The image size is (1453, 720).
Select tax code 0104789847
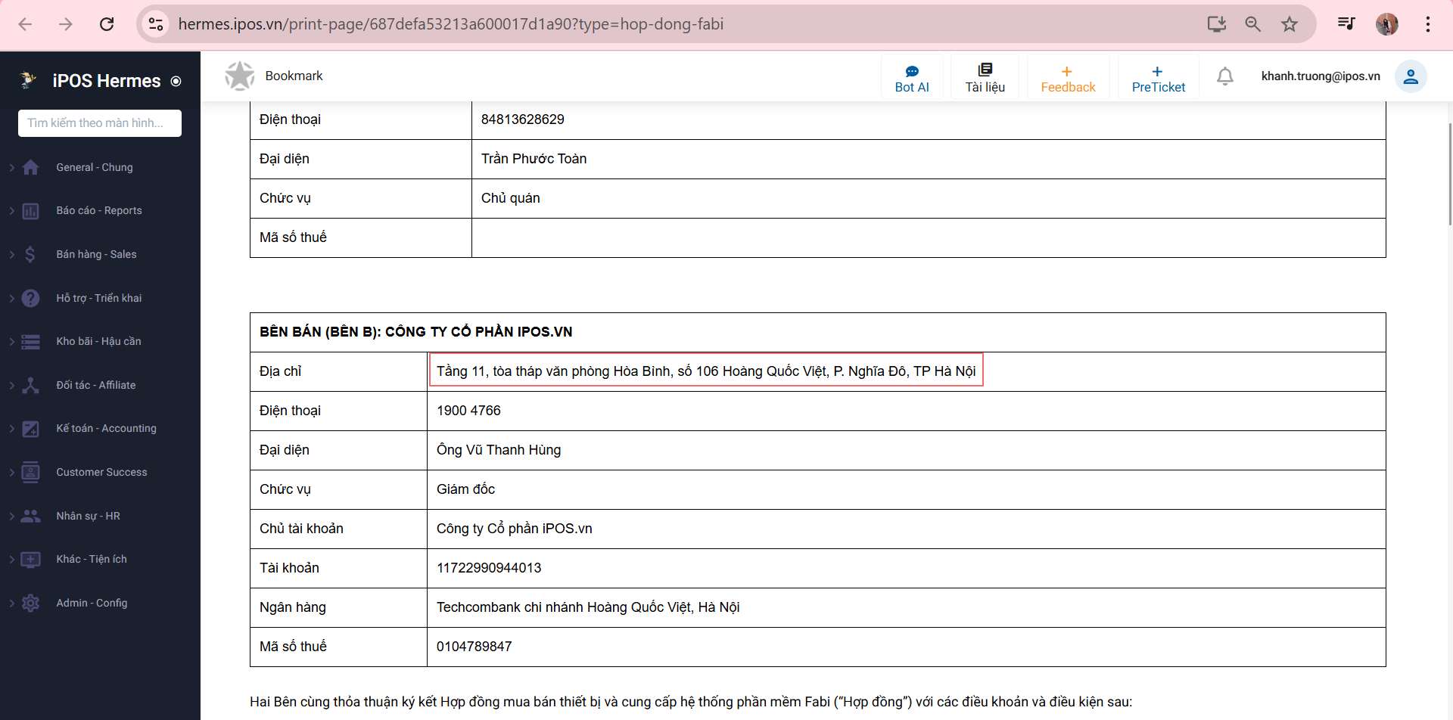474,647
